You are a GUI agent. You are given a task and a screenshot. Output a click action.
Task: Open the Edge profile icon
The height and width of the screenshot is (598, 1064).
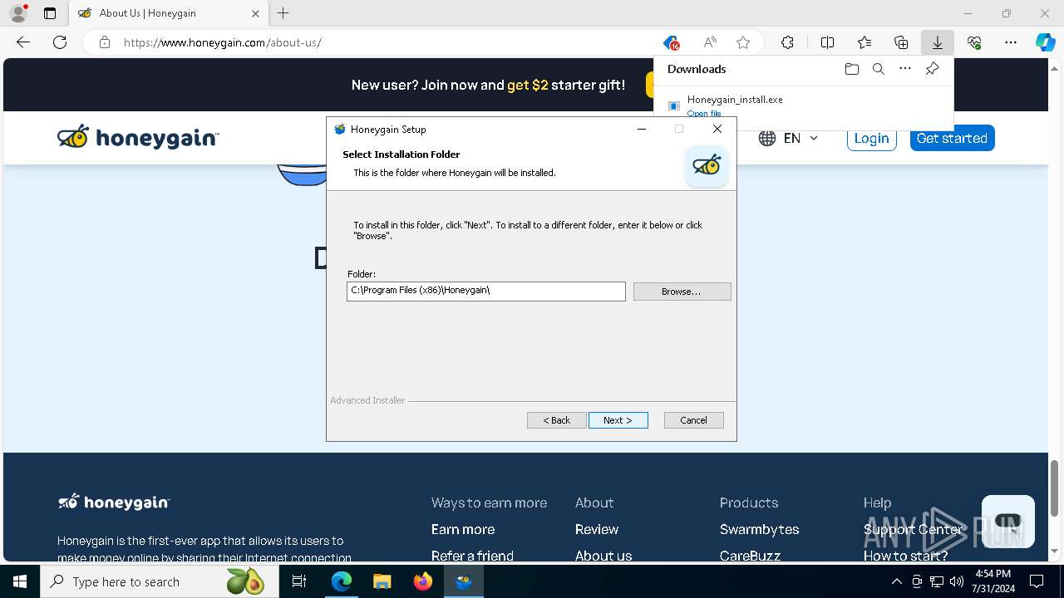(x=18, y=13)
